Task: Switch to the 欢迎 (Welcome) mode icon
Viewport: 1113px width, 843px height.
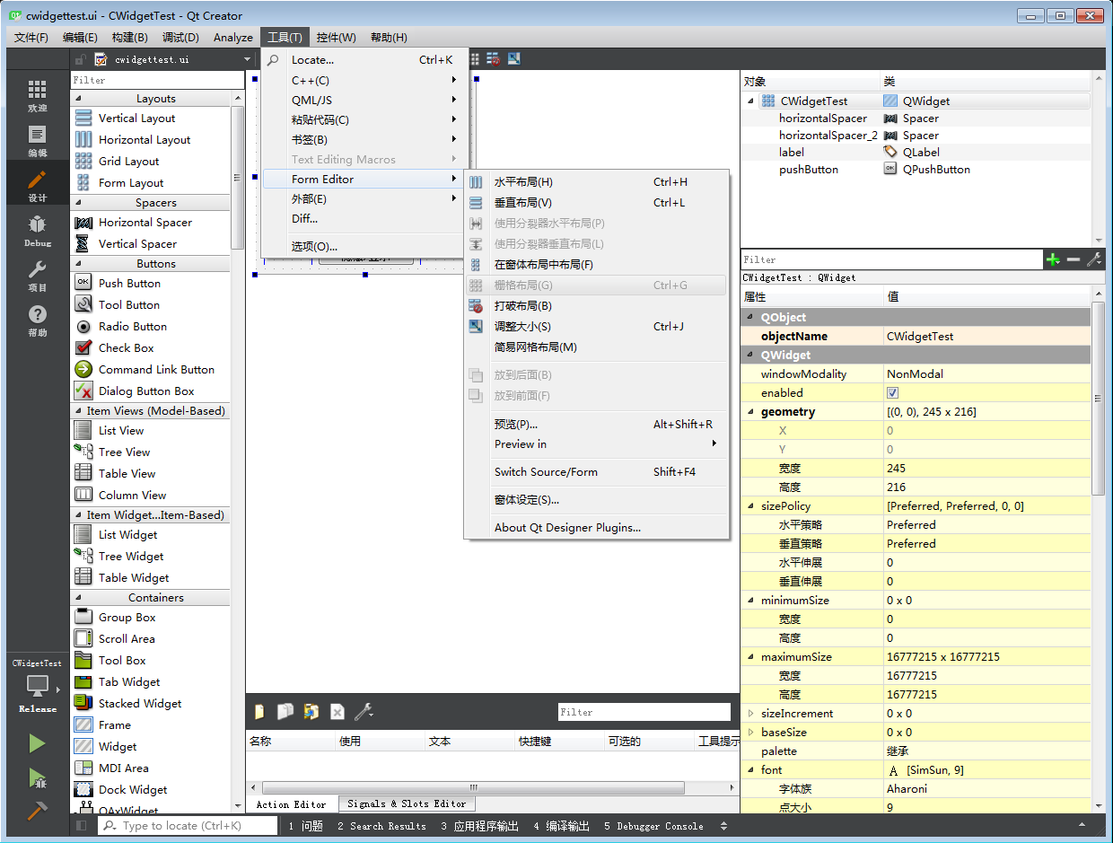Action: (x=37, y=90)
